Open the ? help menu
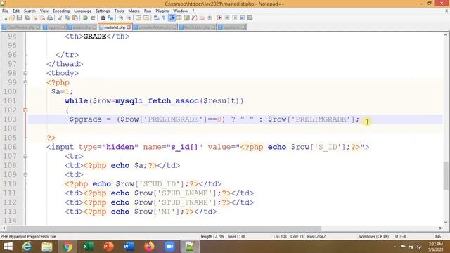The width and height of the screenshot is (450, 253). coord(193,11)
